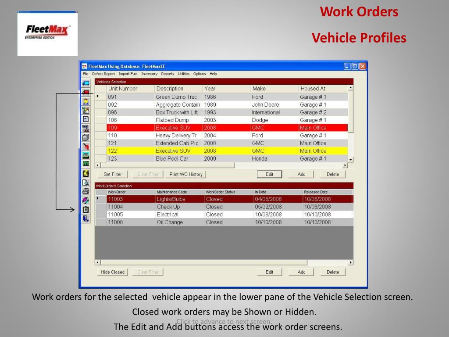Click the vehicles list scroll down arrow
Viewport: 449px width, 337px height.
pyautogui.click(x=350, y=159)
